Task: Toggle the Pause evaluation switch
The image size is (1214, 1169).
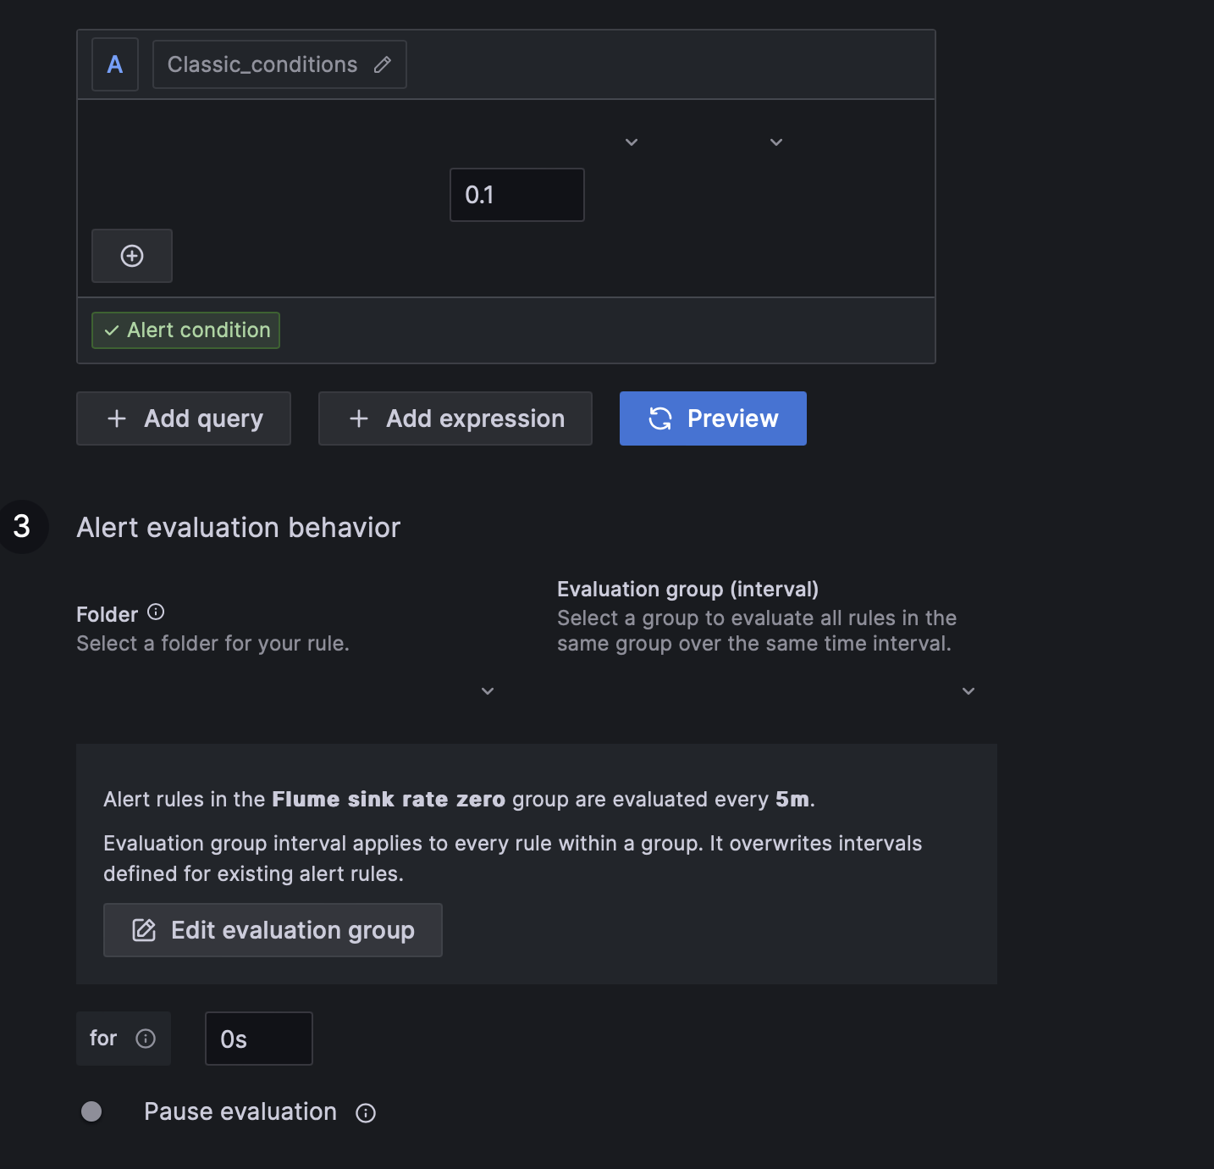Action: point(91,1111)
